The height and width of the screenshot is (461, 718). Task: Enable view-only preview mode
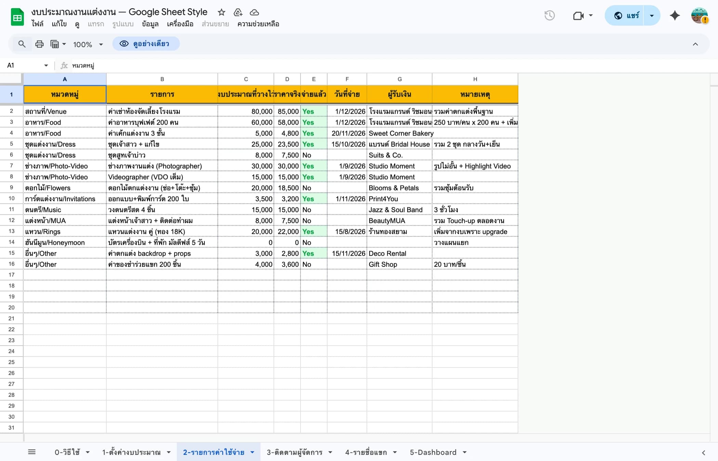(146, 44)
